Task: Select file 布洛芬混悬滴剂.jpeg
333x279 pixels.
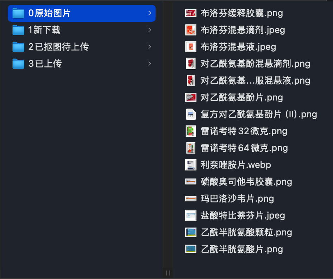Action: [x=243, y=30]
